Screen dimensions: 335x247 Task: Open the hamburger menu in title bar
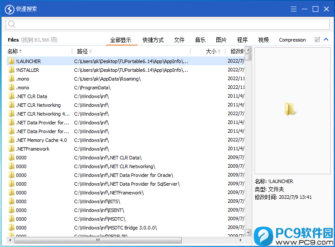293,9
